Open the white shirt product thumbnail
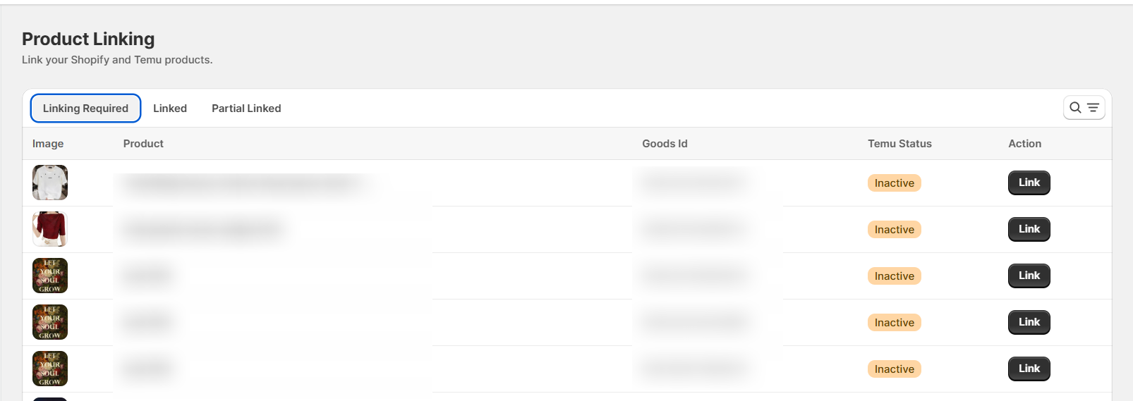 (x=50, y=183)
